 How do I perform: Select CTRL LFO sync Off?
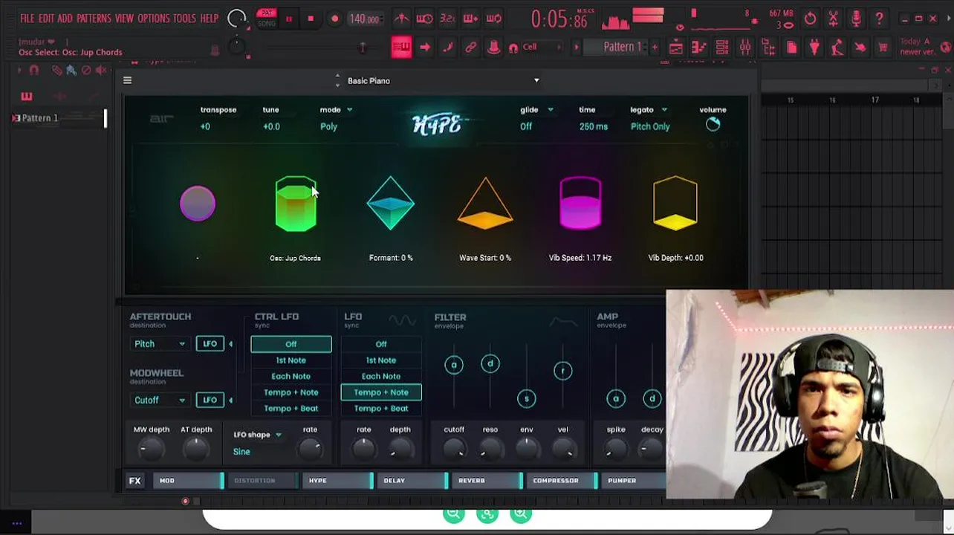click(x=291, y=344)
